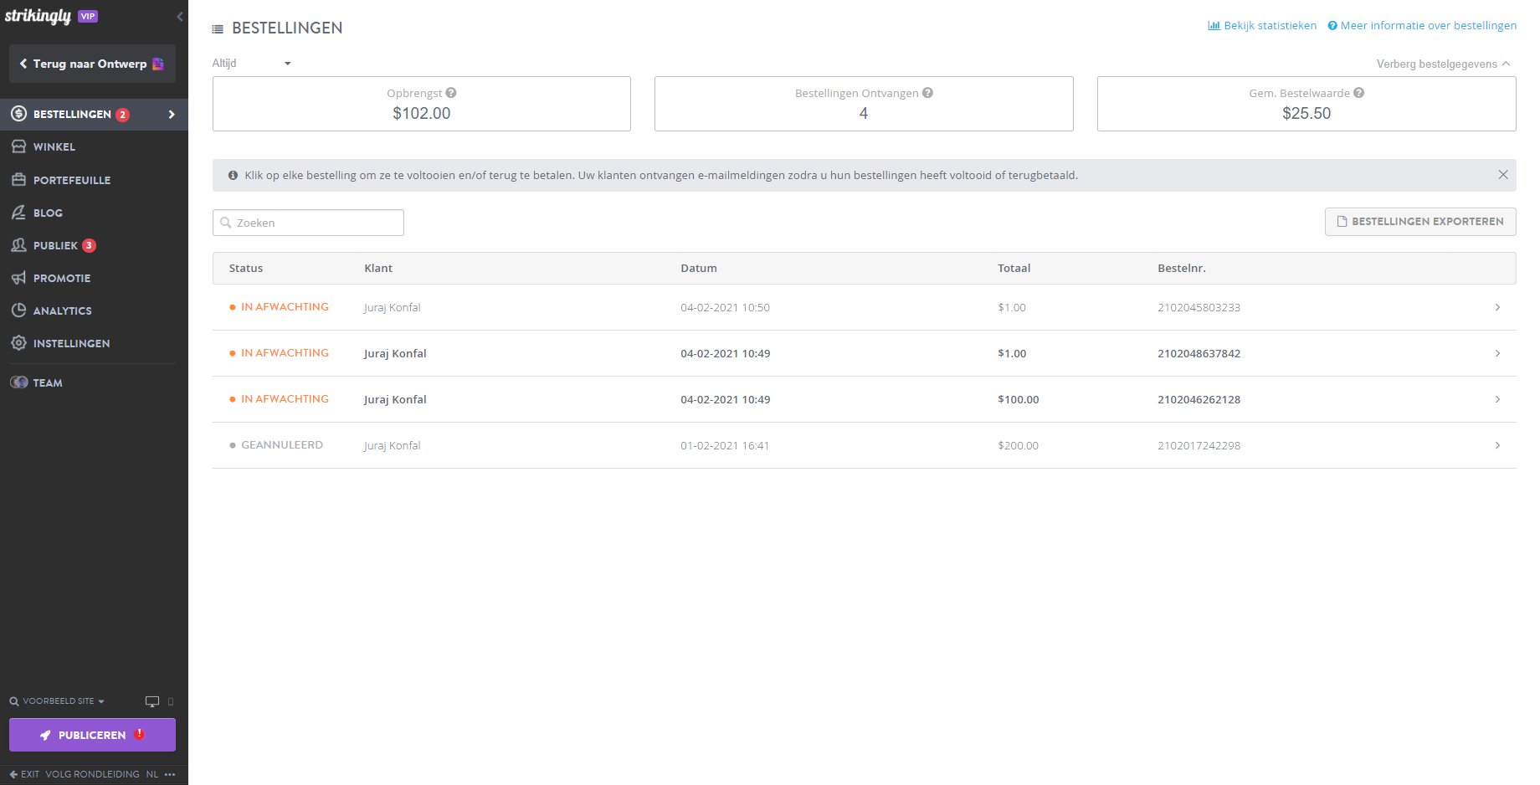
Task: Switch to desktop preview icon
Action: point(151,701)
